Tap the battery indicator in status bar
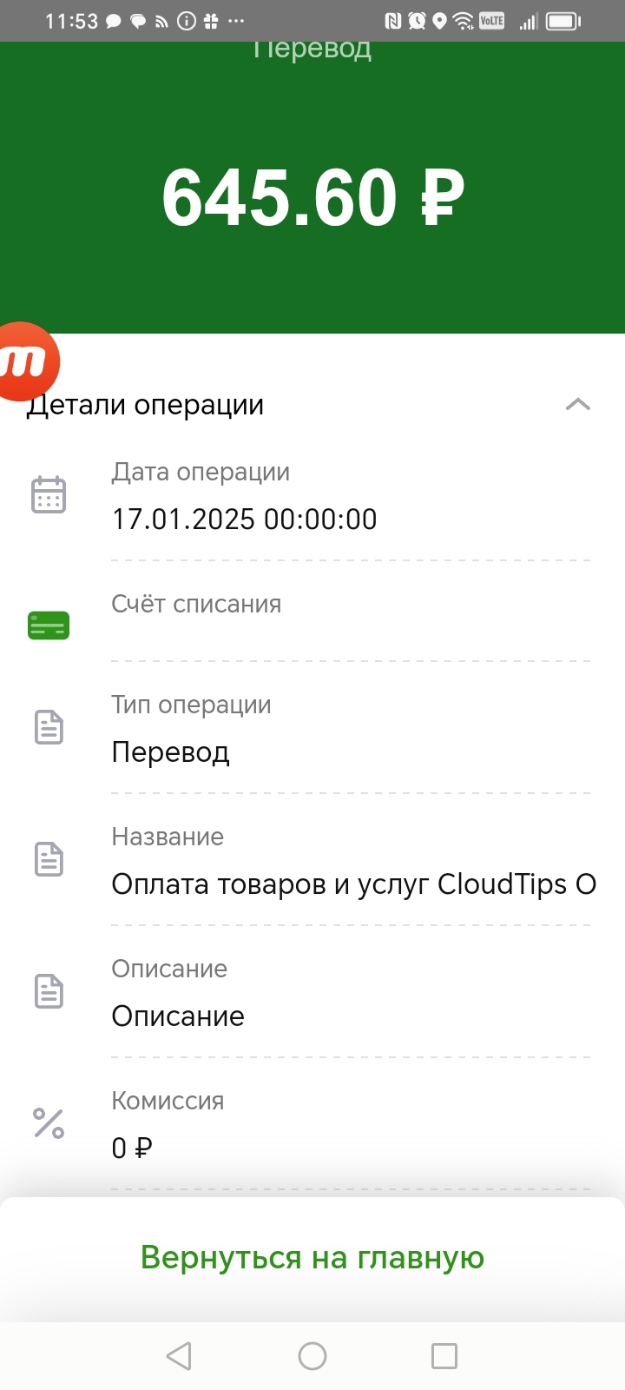This screenshot has height=1390, width=625. [563, 21]
